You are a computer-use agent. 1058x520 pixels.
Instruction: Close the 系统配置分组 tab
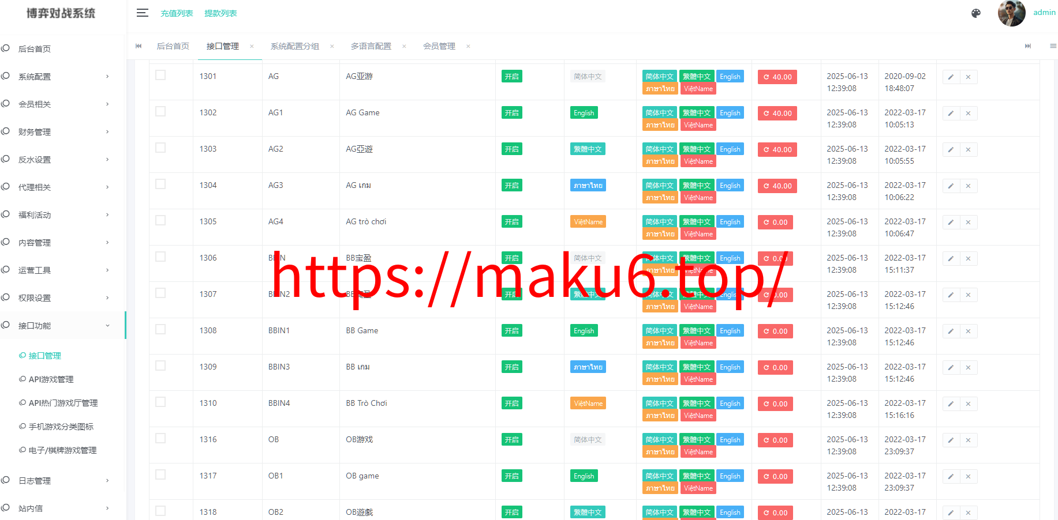point(332,46)
